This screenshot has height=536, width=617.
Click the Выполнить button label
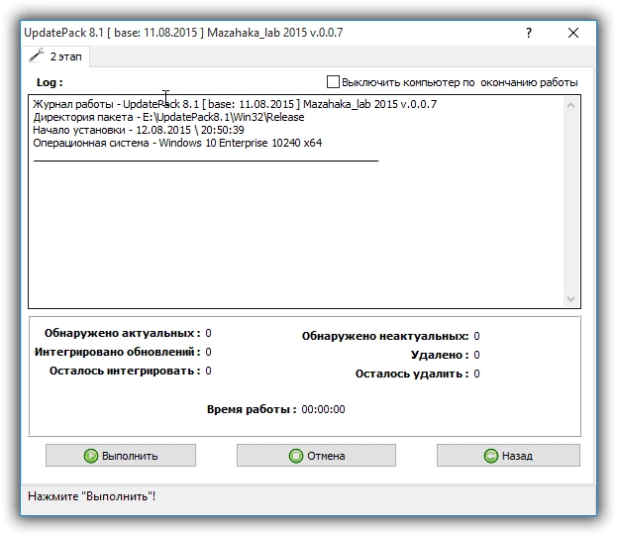[x=130, y=456]
